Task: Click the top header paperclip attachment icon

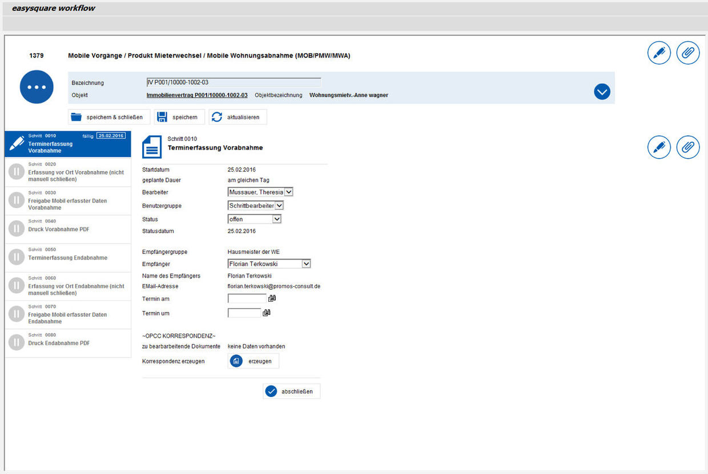Action: 688,52
